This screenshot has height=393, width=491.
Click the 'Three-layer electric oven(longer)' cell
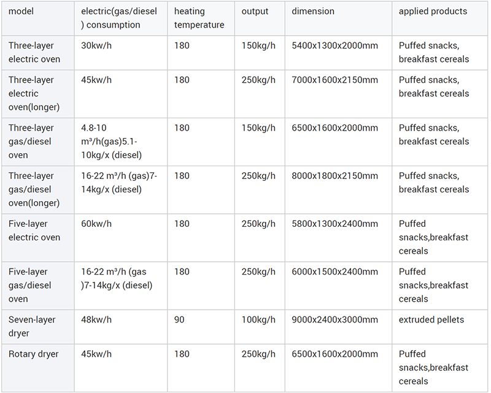coord(38,94)
